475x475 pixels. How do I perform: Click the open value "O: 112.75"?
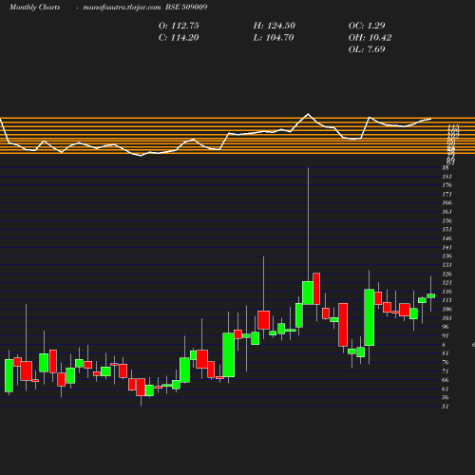179,26
